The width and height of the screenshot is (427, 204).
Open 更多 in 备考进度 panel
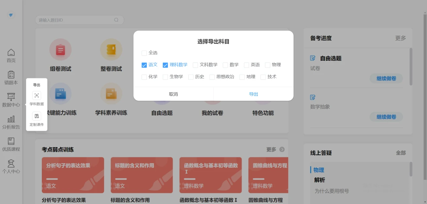pos(400,38)
